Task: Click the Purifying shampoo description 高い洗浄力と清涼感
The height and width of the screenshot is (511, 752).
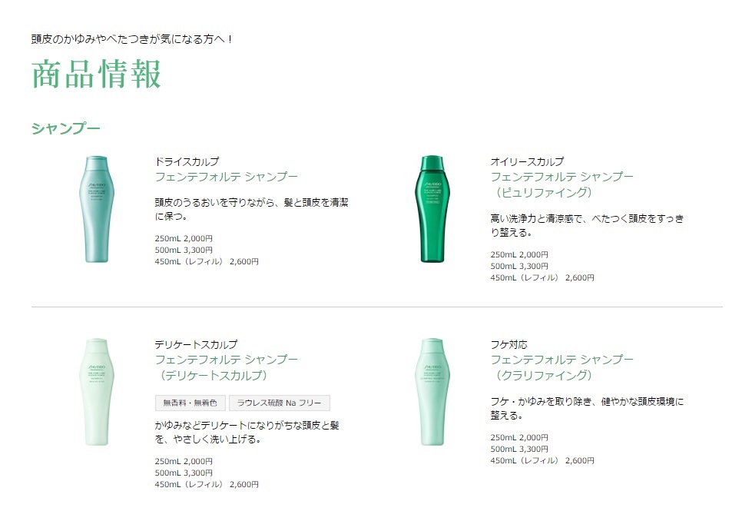Action: (587, 225)
